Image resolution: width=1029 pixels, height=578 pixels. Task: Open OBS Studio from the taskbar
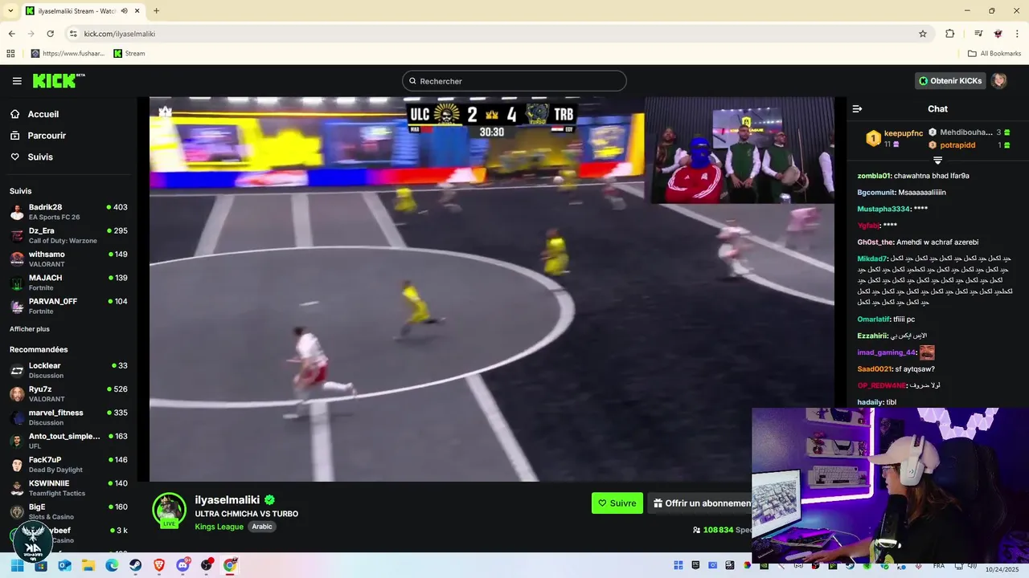click(207, 565)
